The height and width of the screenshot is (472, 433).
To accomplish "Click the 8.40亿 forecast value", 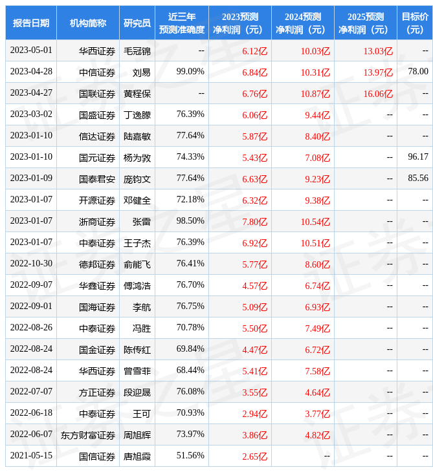I will pos(318,136).
